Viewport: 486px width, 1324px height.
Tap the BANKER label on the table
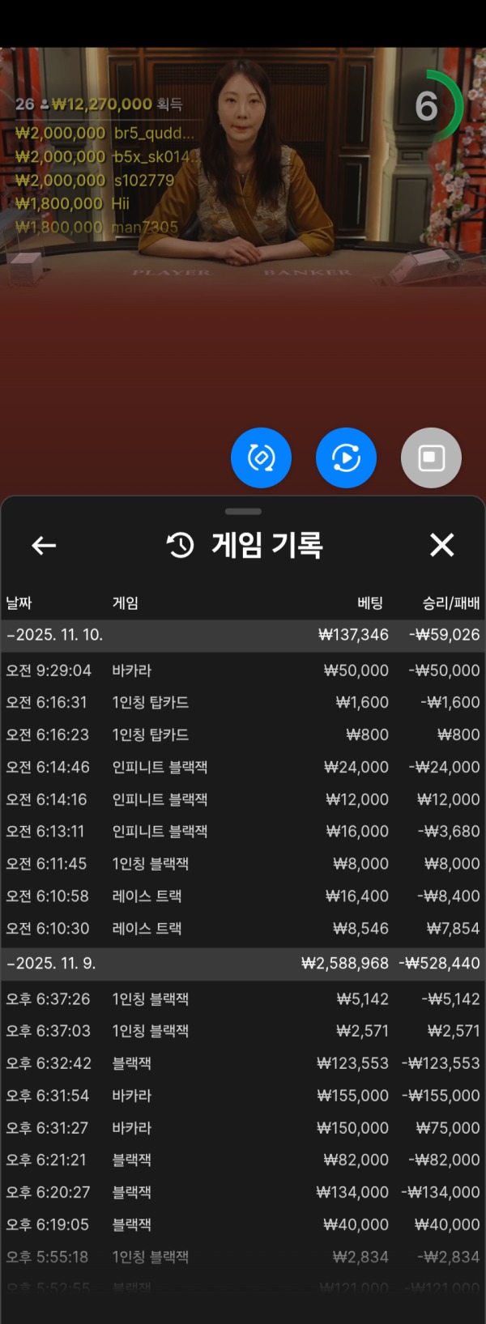pyautogui.click(x=308, y=273)
